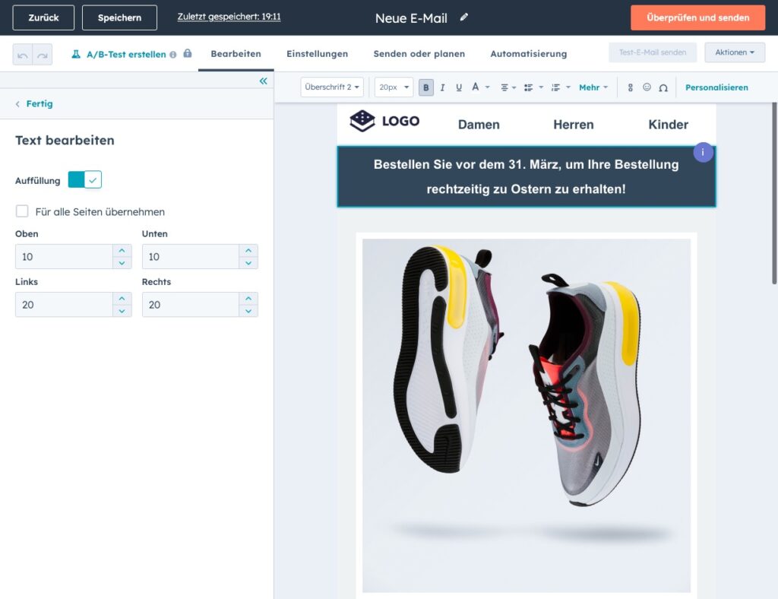Toggle underline formatting
Image resolution: width=778 pixels, height=599 pixels.
(x=458, y=87)
